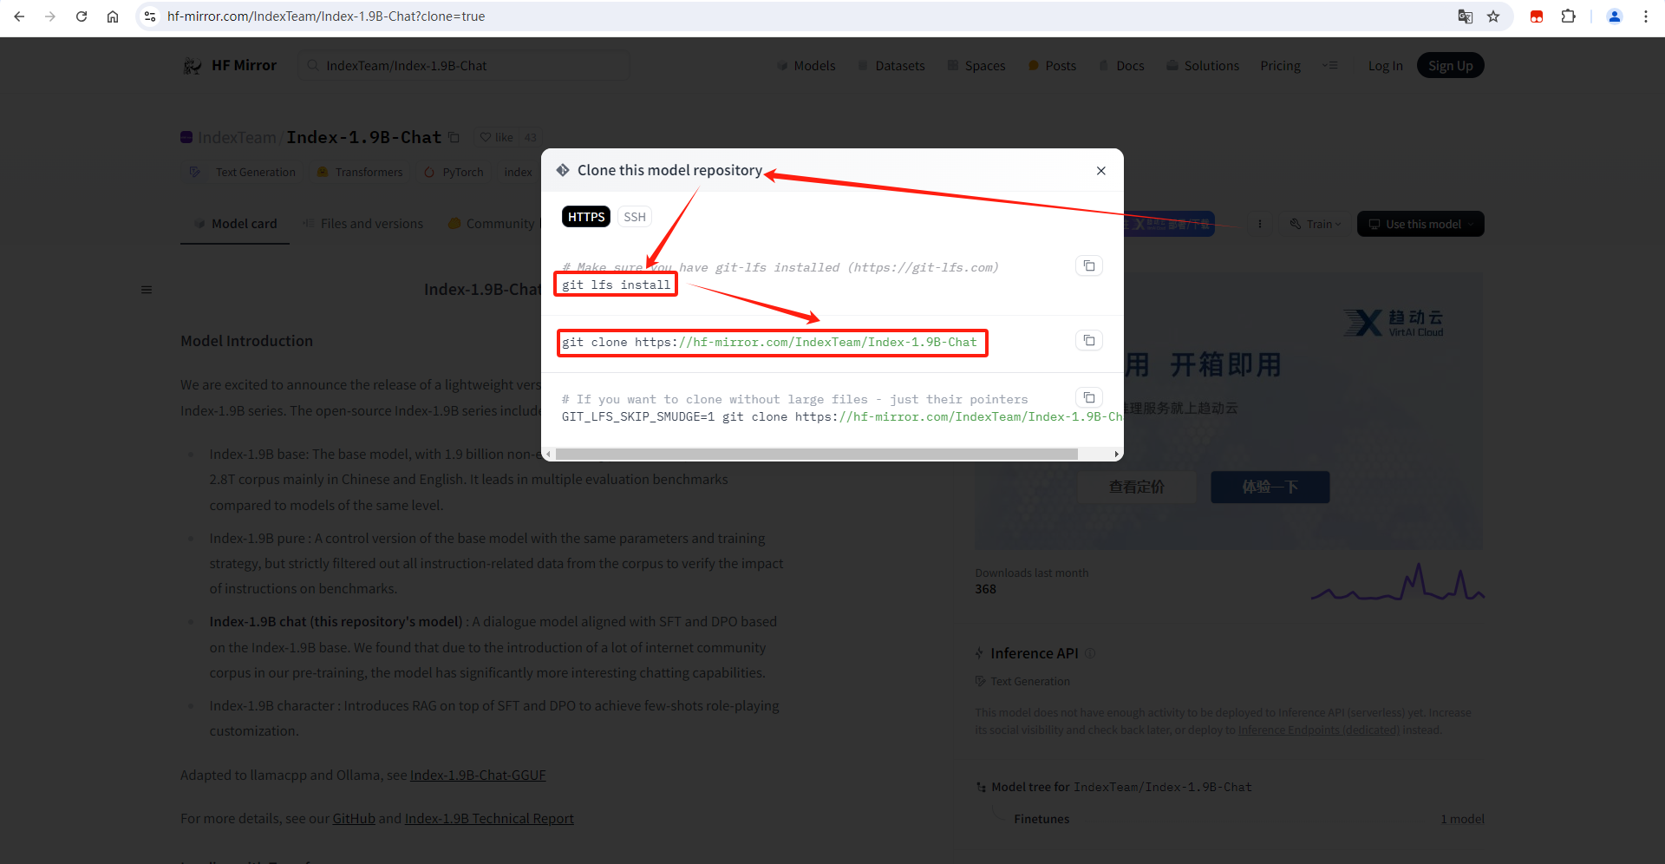This screenshot has width=1665, height=864.
Task: Switch to SSH clone option
Action: [635, 217]
